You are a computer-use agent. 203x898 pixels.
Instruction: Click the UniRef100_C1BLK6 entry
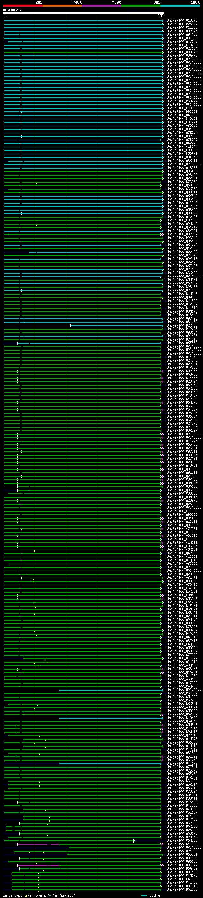coord(182,108)
